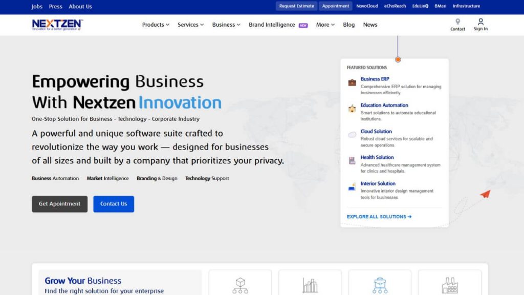Click the NEW badge beside Brand Intelligence

click(303, 26)
